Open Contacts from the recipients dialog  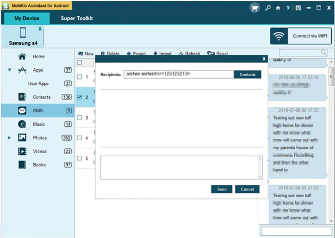[248, 74]
